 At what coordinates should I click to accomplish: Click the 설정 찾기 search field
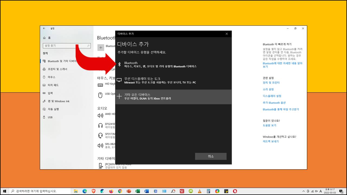[x=67, y=46]
